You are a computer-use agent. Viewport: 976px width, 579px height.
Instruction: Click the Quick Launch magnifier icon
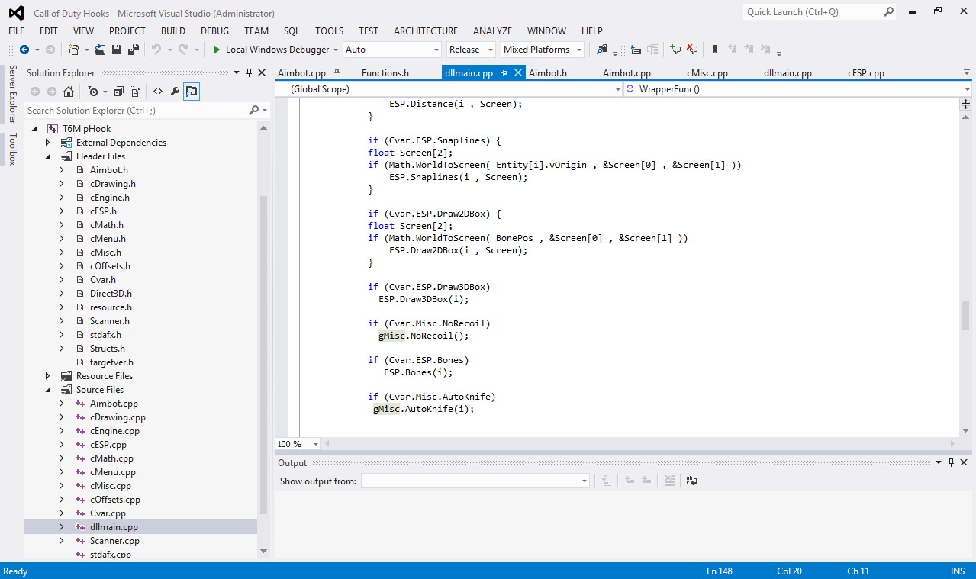889,11
